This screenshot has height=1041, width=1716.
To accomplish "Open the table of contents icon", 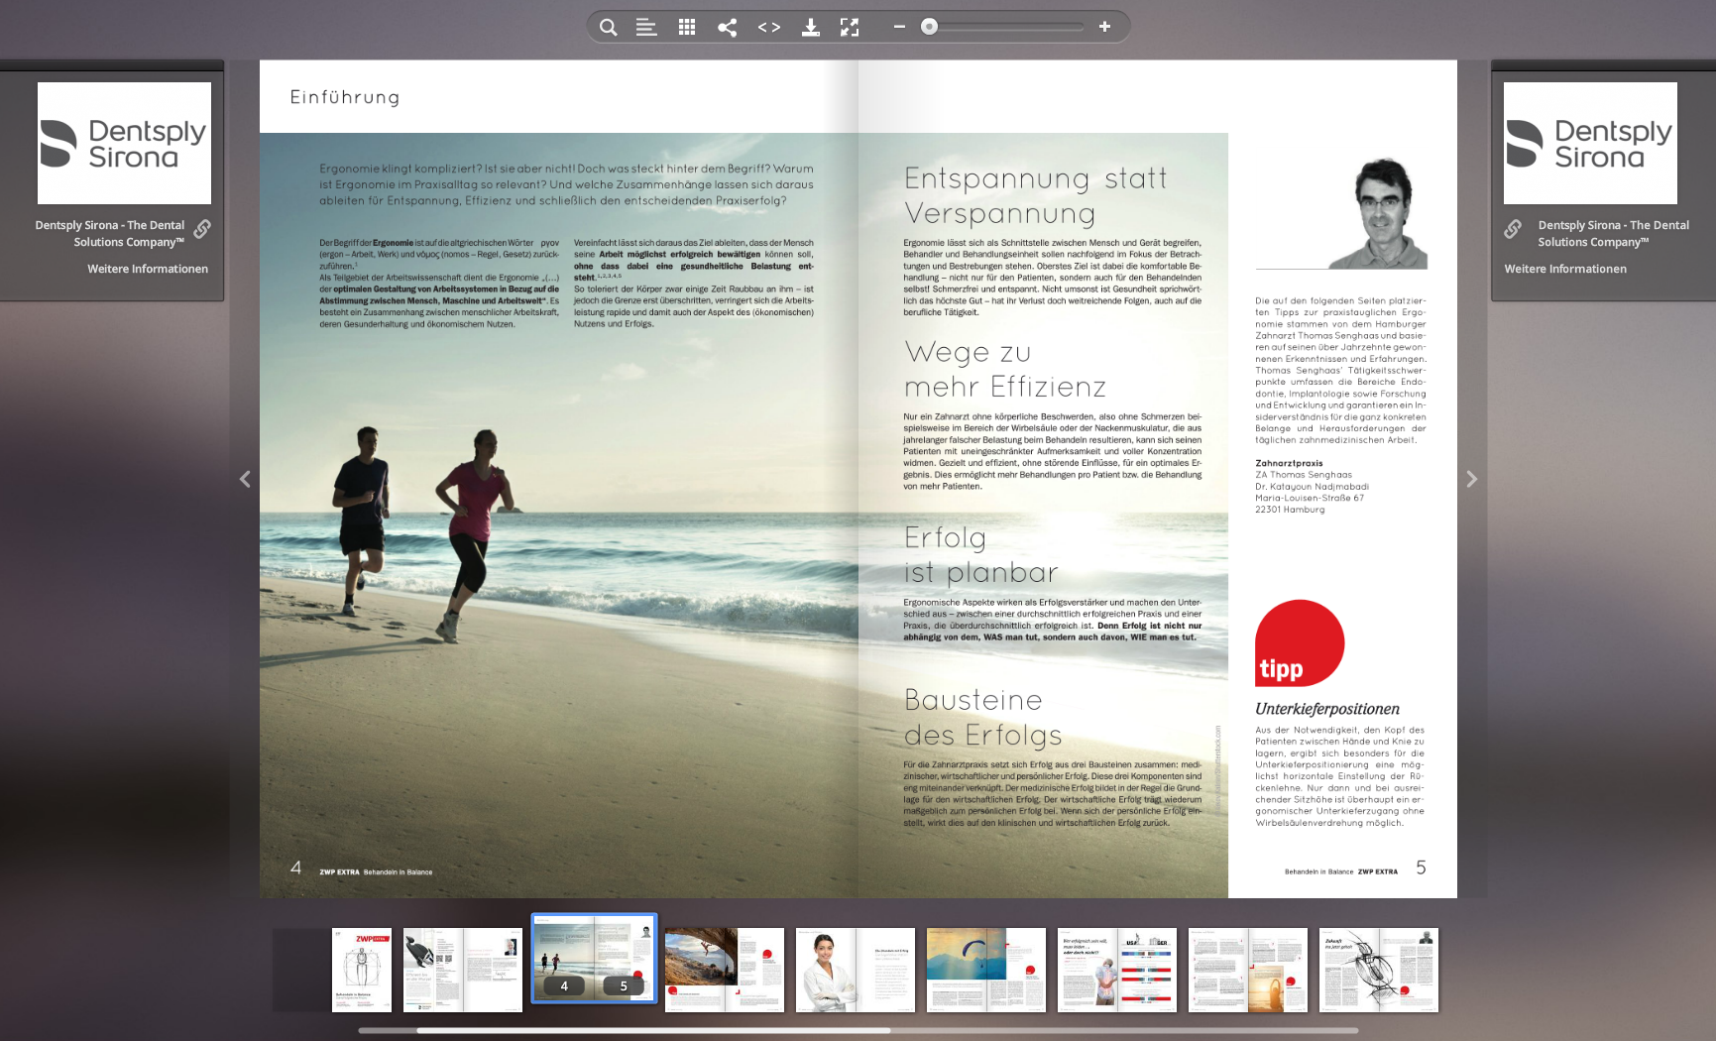I will pos(646,27).
